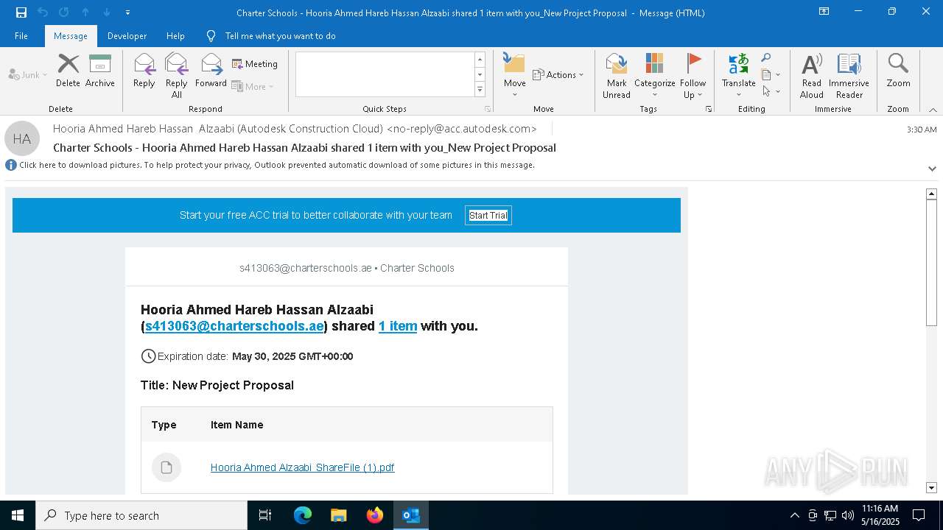Collapse the ribbon
Viewport: 943px width, 530px height.
click(x=933, y=110)
